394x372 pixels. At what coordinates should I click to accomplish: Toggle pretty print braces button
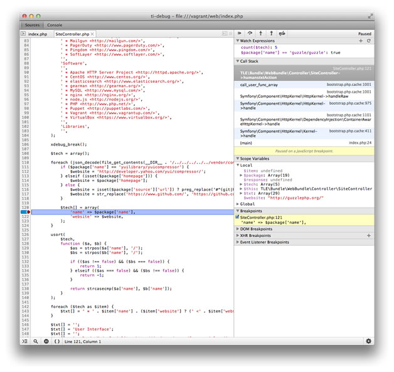(57, 341)
